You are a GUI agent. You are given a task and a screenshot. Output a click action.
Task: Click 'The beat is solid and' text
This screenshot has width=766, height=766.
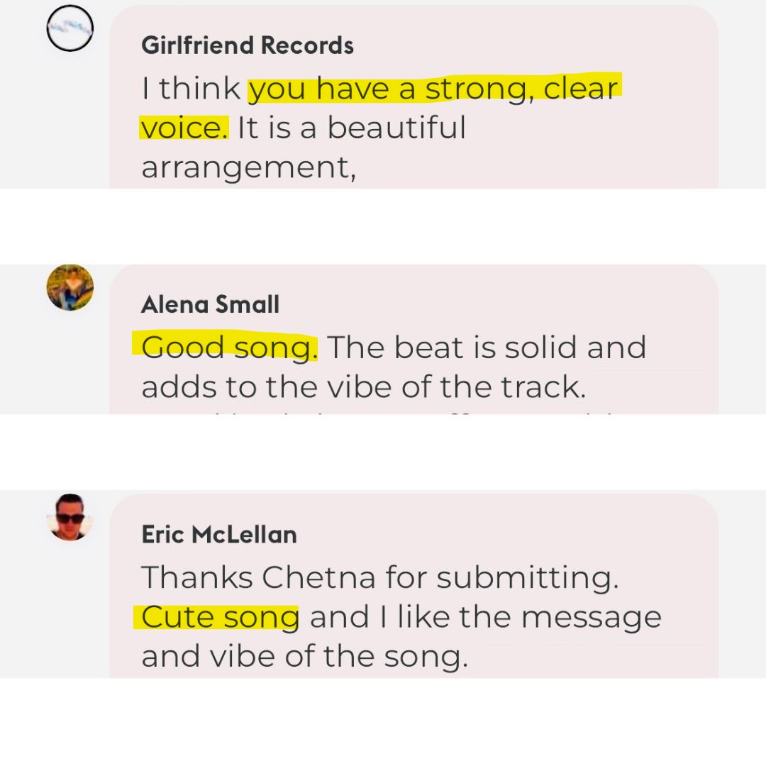pyautogui.click(x=487, y=348)
